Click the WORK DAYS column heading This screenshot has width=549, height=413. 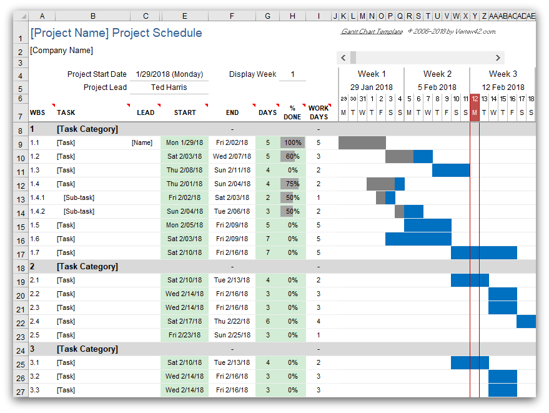tap(319, 112)
